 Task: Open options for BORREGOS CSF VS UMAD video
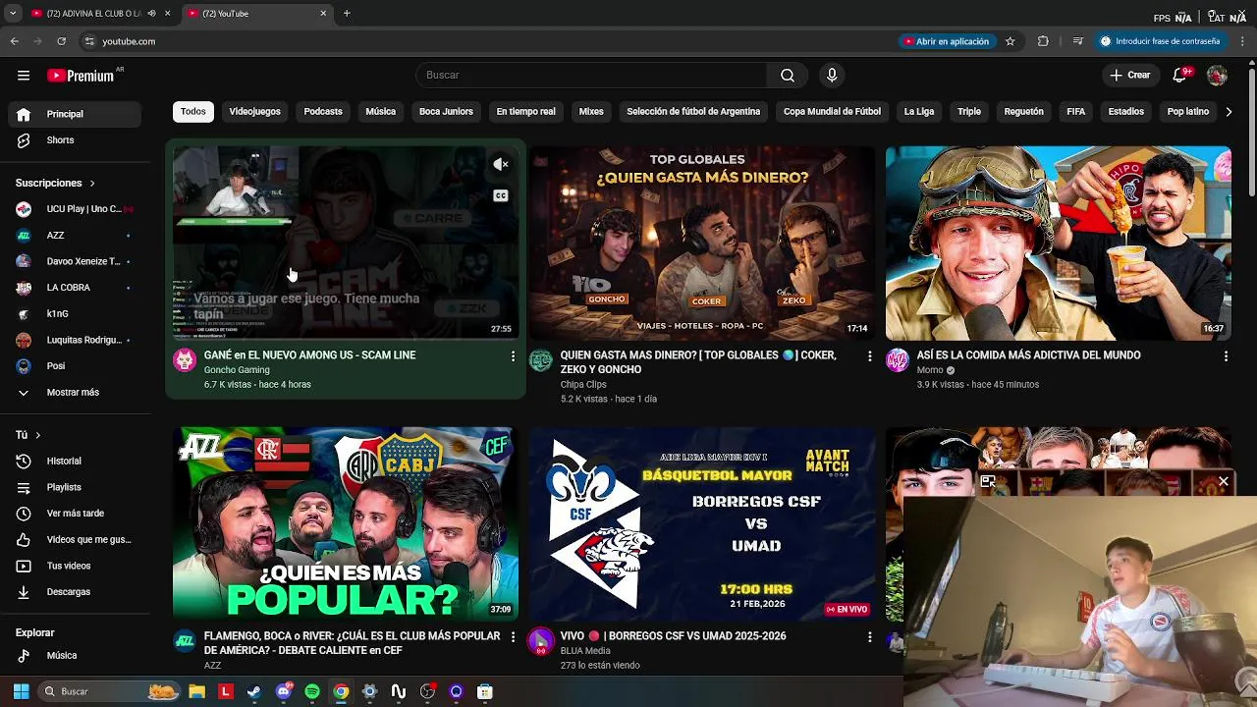point(869,637)
